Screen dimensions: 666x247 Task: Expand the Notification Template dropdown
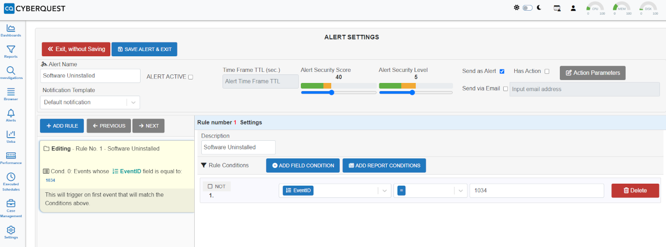(90, 102)
